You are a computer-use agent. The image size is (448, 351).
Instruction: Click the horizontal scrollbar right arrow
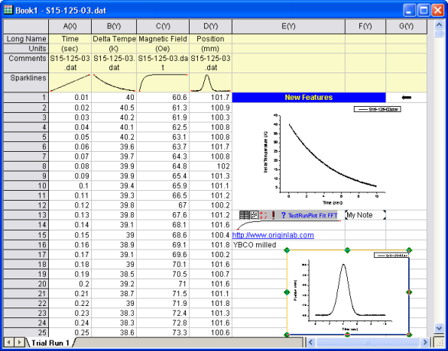tap(425, 342)
